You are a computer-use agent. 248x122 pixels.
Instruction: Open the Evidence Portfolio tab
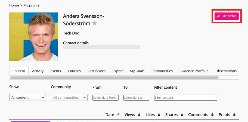click(194, 71)
